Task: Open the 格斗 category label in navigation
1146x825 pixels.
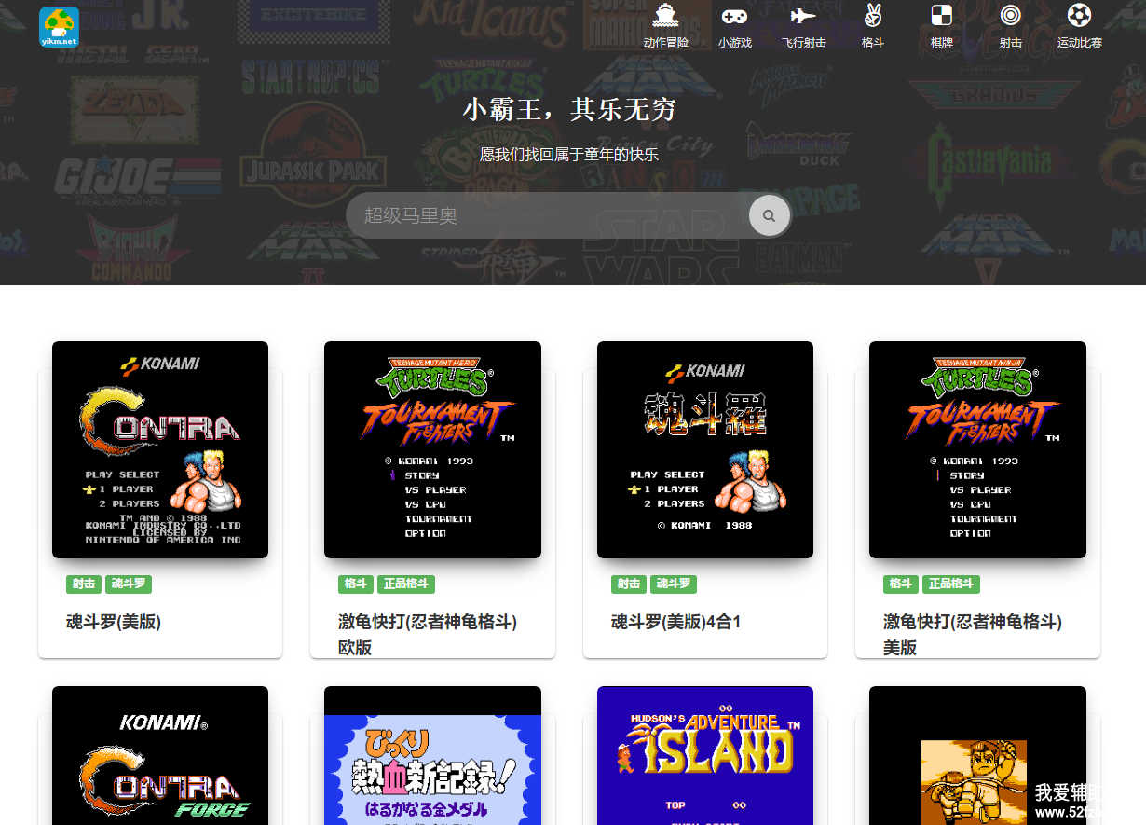Action: 873,43
